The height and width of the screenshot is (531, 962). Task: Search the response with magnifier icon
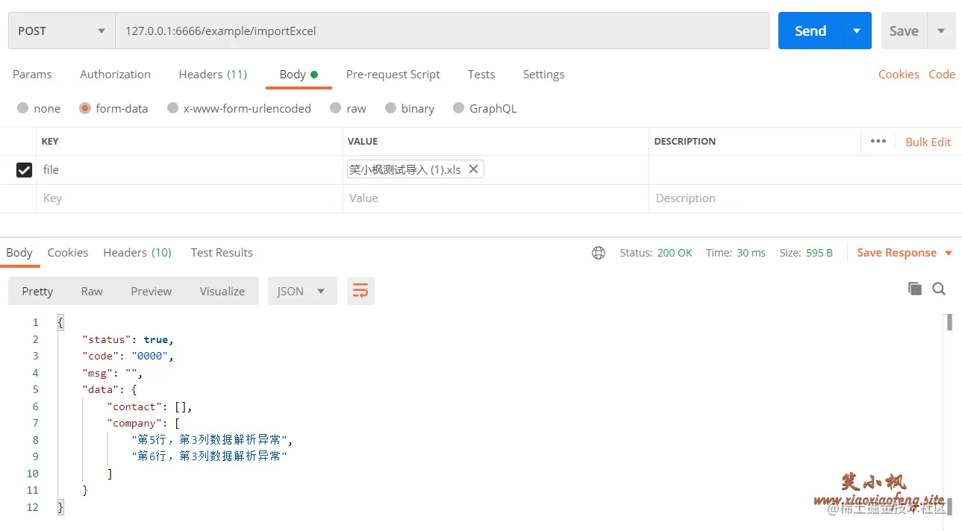click(939, 289)
